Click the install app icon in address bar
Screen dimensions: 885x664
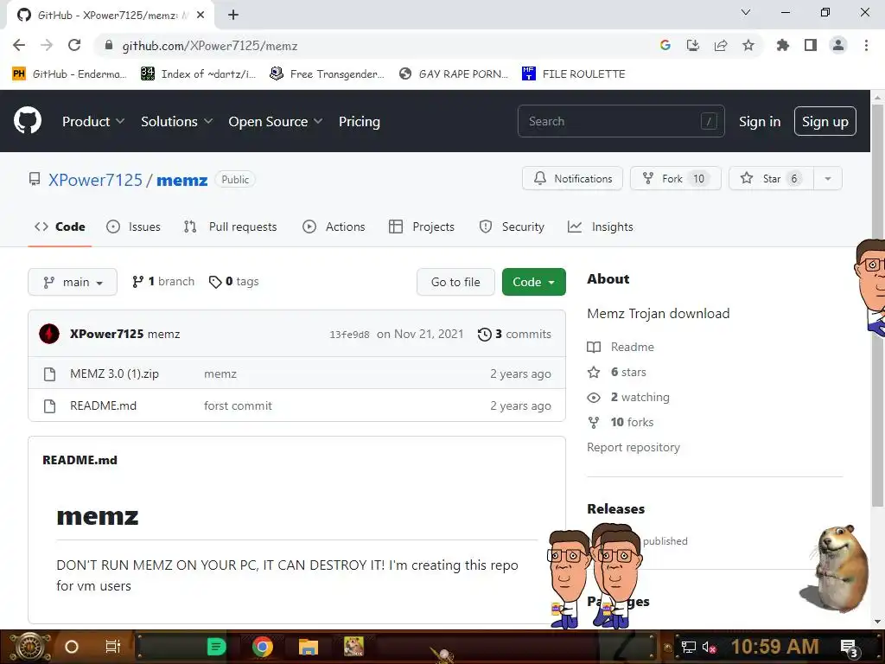[693, 45]
